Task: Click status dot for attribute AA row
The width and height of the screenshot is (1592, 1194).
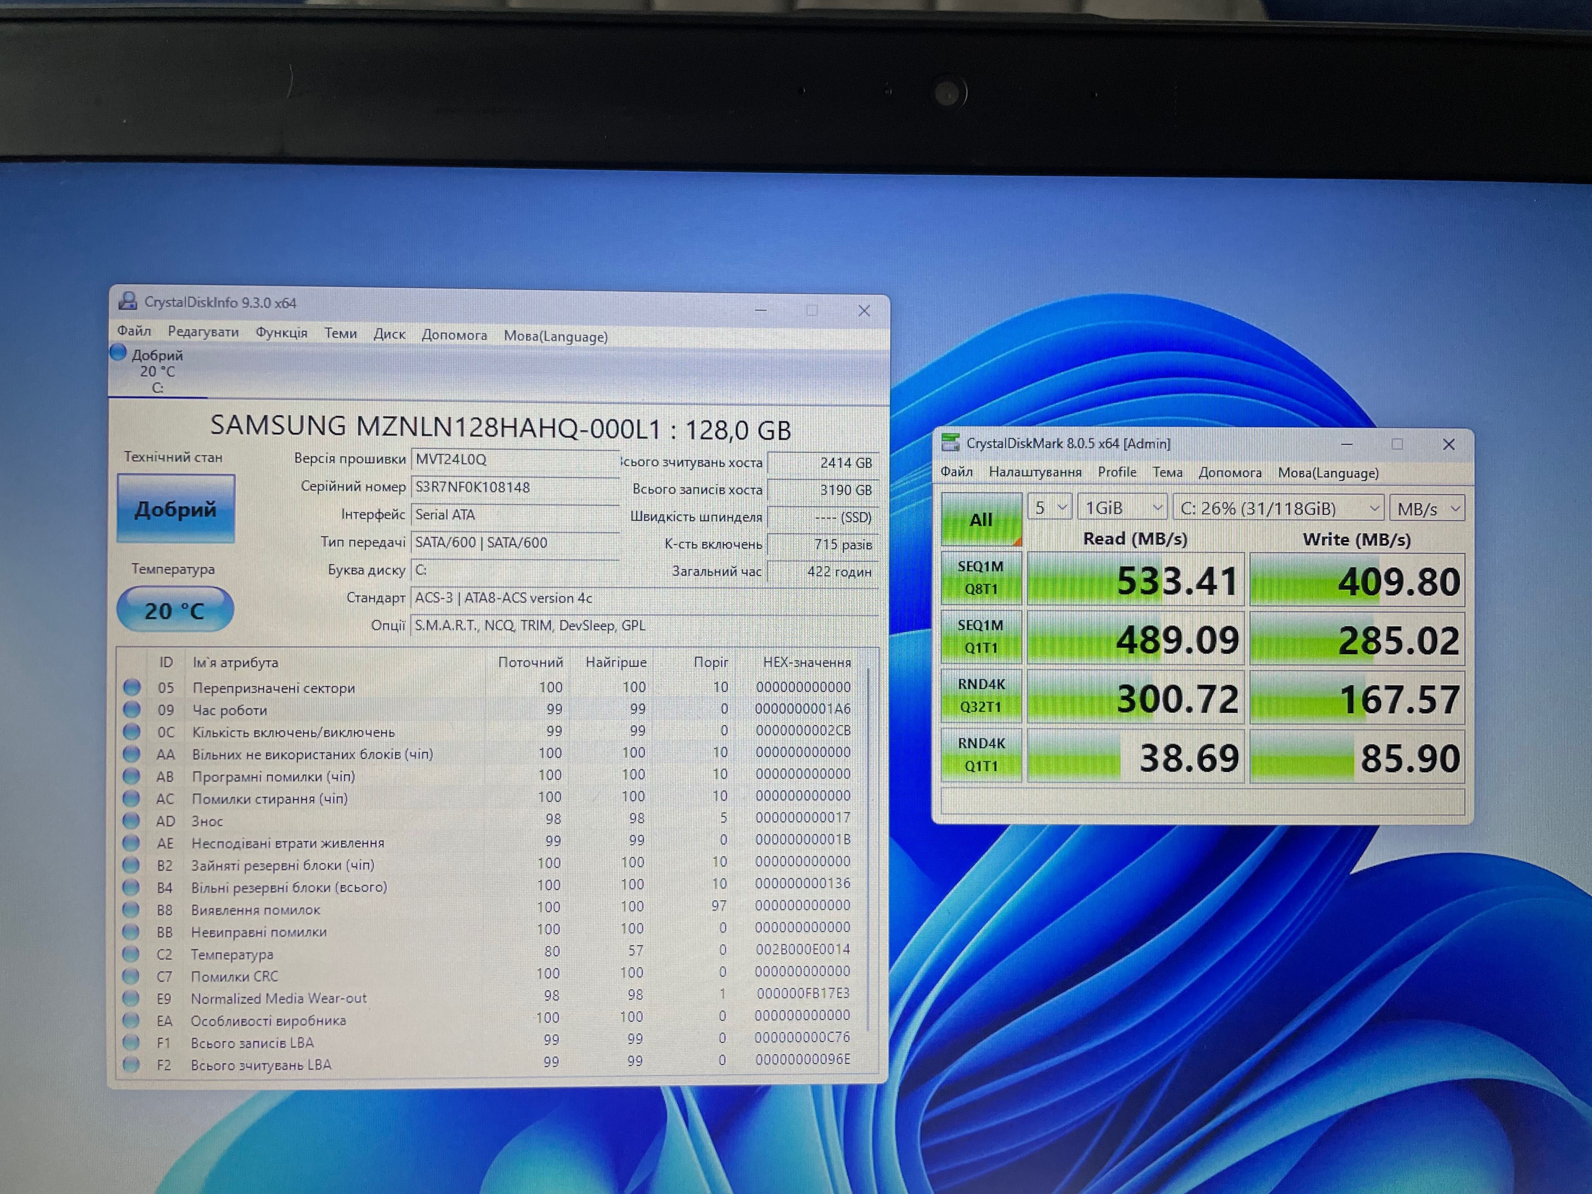Action: (132, 753)
